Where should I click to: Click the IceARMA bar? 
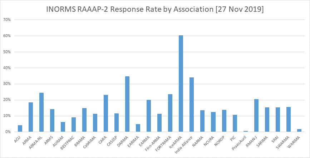pyautogui.click(x=181, y=83)
